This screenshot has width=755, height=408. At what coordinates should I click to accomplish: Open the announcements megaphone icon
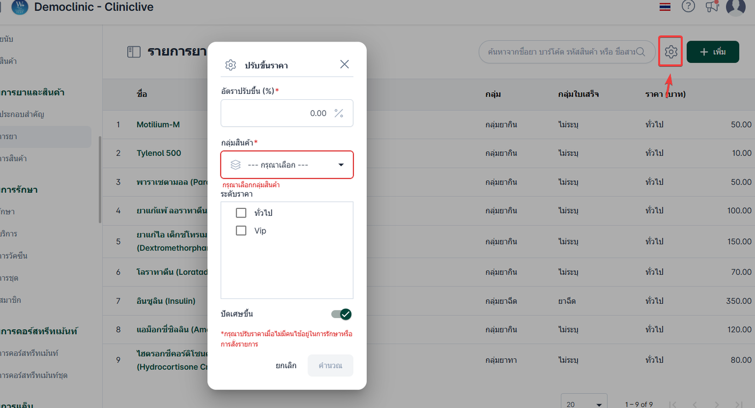point(712,6)
